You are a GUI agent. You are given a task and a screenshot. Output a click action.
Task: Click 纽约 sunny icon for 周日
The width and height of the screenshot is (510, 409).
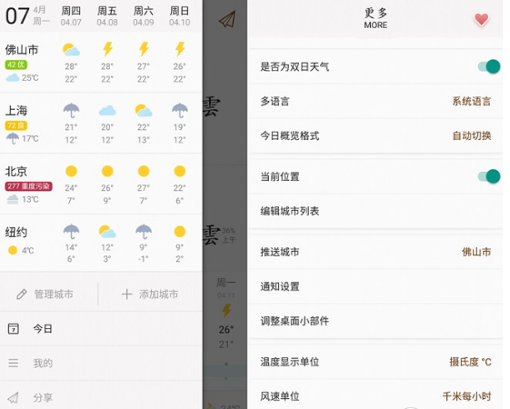179,232
